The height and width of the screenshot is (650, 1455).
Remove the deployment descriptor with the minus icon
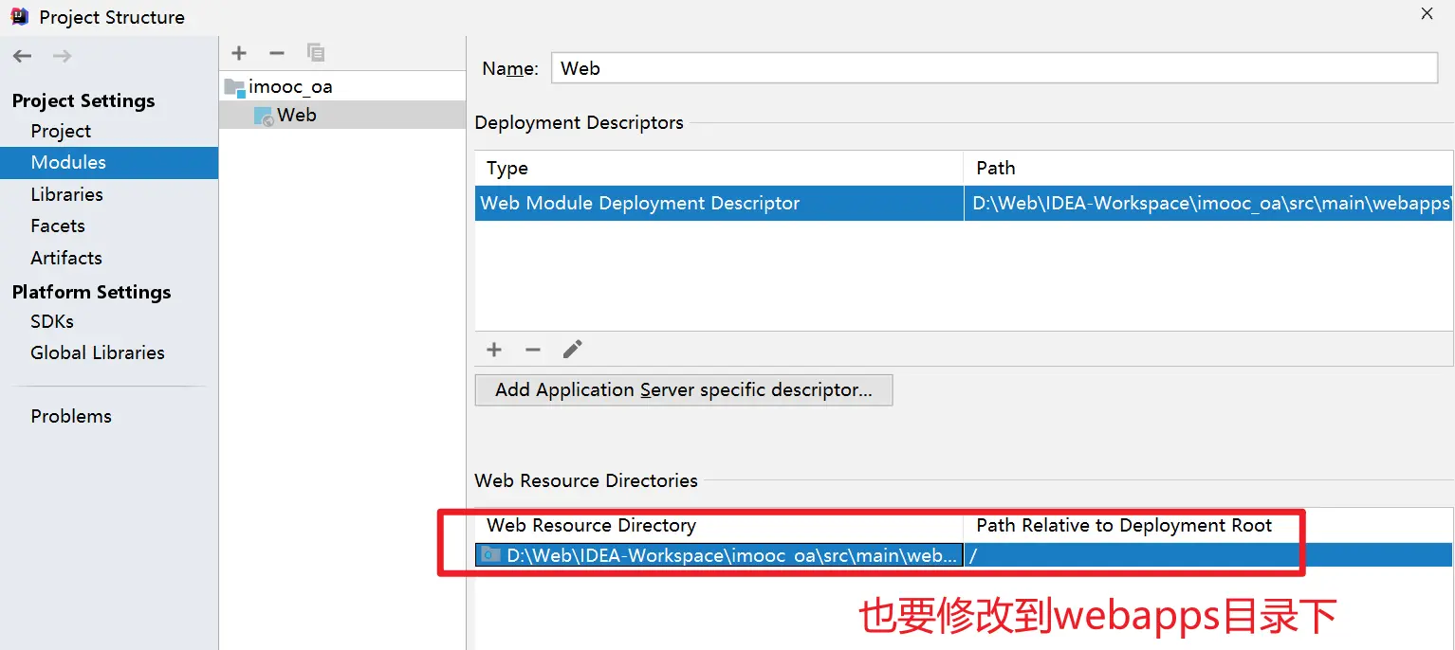(533, 350)
